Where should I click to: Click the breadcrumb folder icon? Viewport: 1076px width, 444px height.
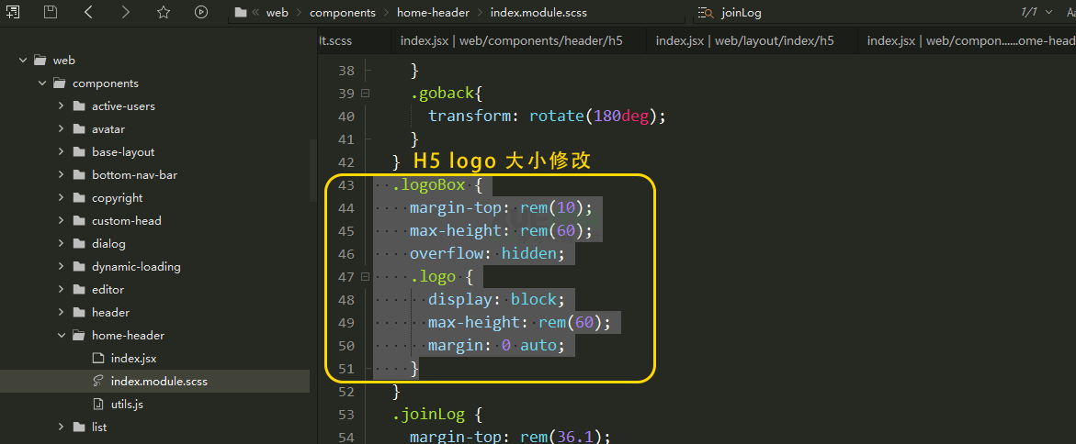coord(240,12)
